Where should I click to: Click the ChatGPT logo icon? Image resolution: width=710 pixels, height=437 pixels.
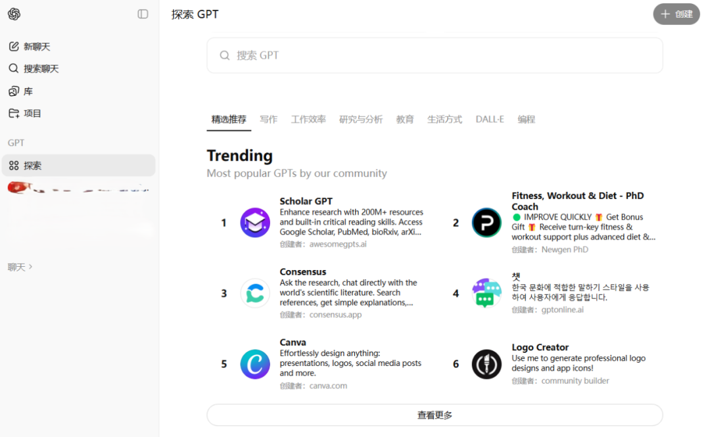pyautogui.click(x=14, y=14)
